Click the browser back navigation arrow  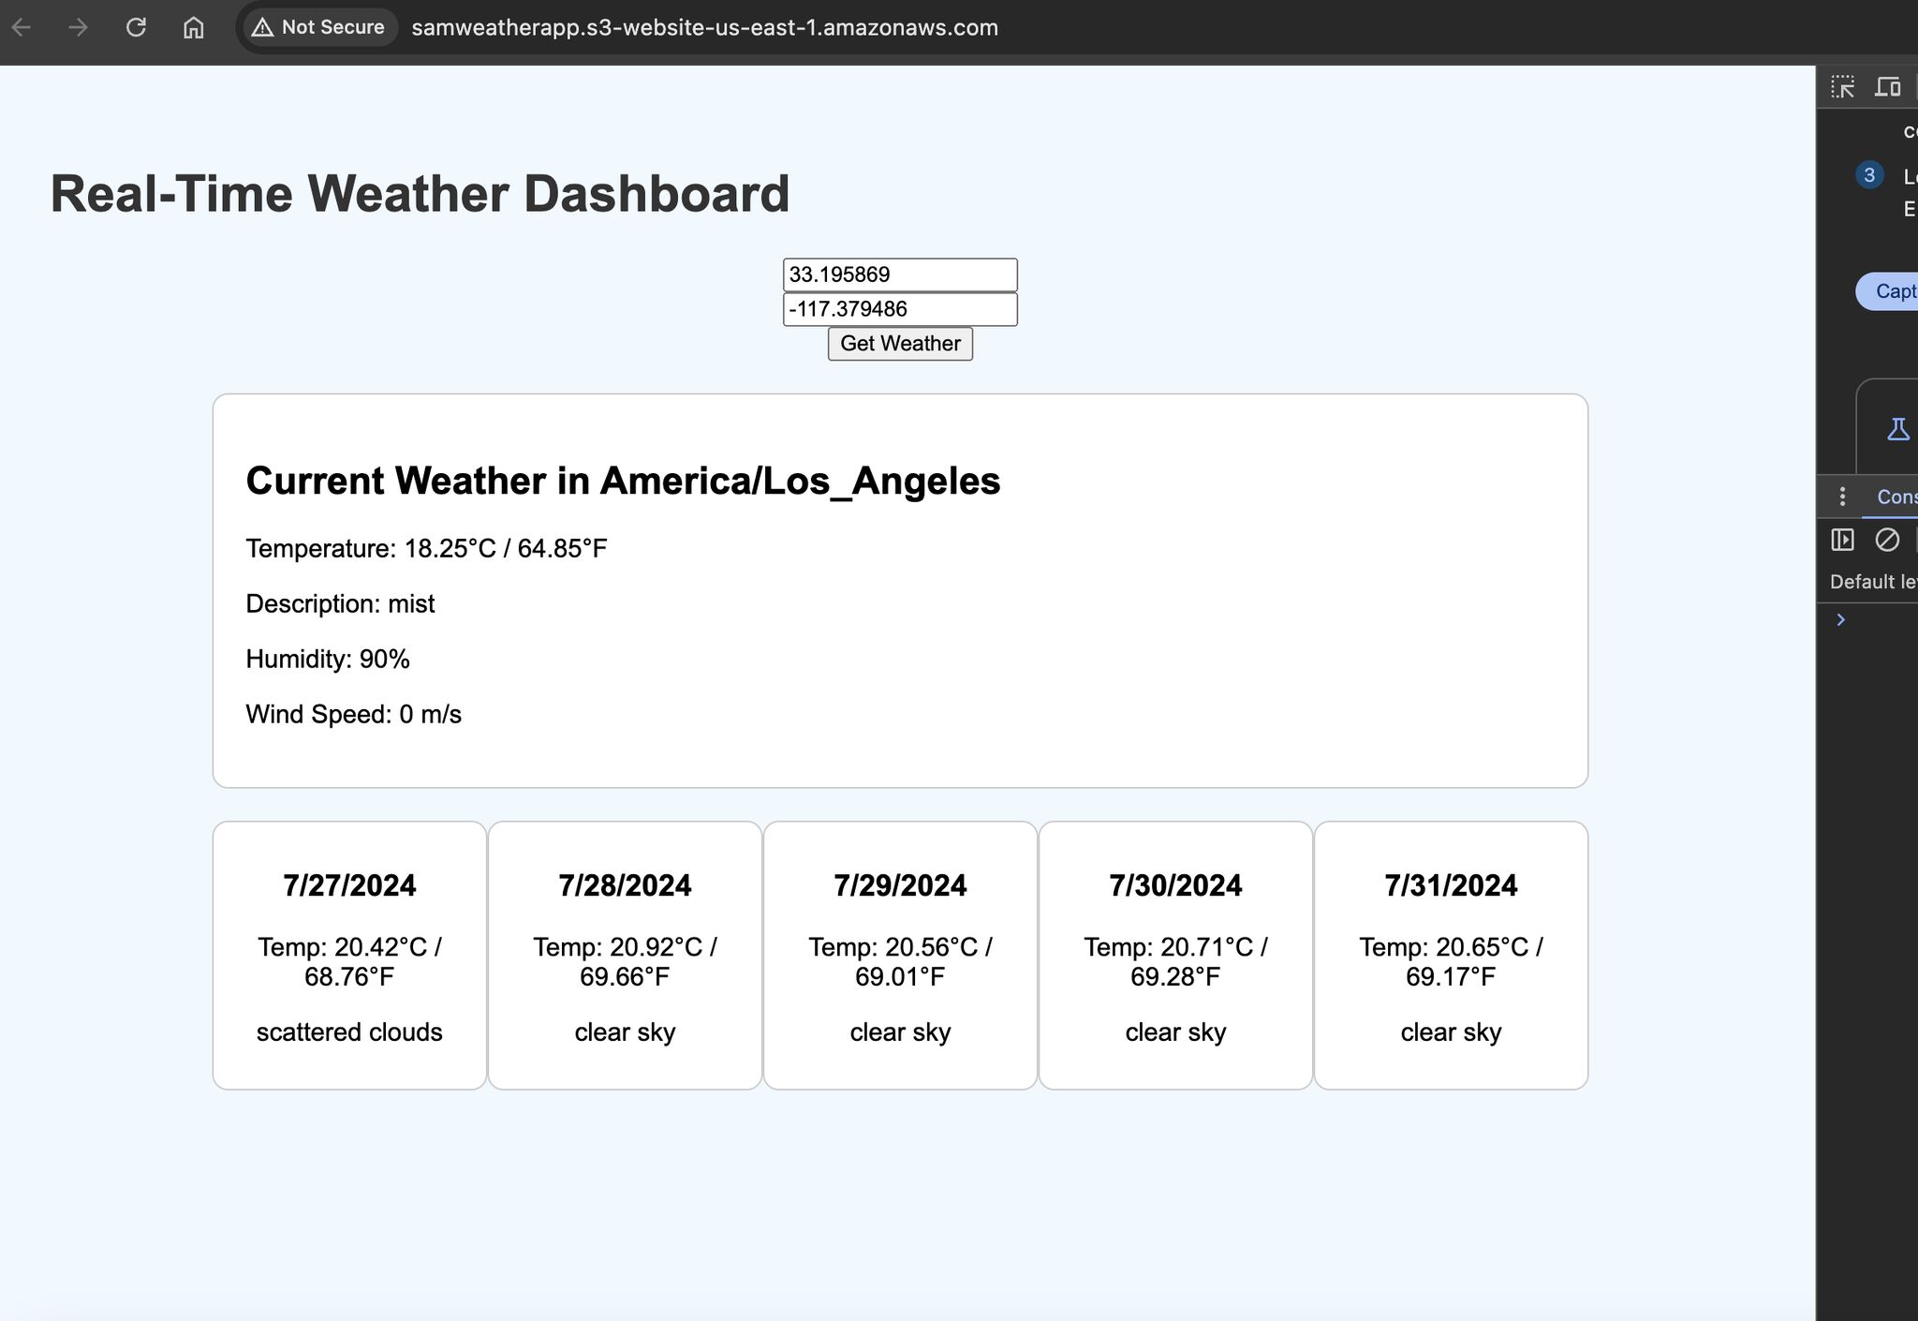pyautogui.click(x=21, y=28)
